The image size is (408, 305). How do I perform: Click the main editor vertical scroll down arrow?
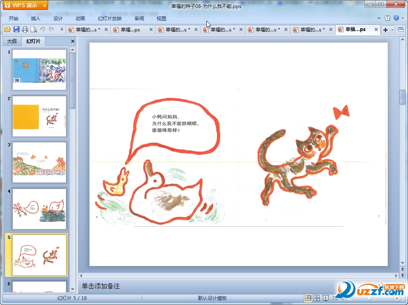coord(402,263)
